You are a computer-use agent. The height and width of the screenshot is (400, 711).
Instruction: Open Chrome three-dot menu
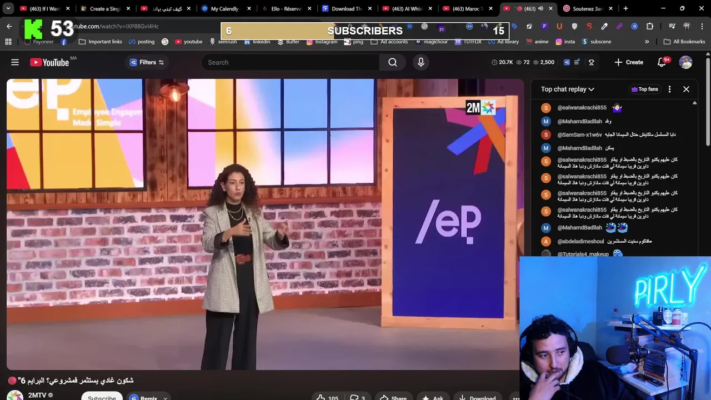tap(702, 26)
